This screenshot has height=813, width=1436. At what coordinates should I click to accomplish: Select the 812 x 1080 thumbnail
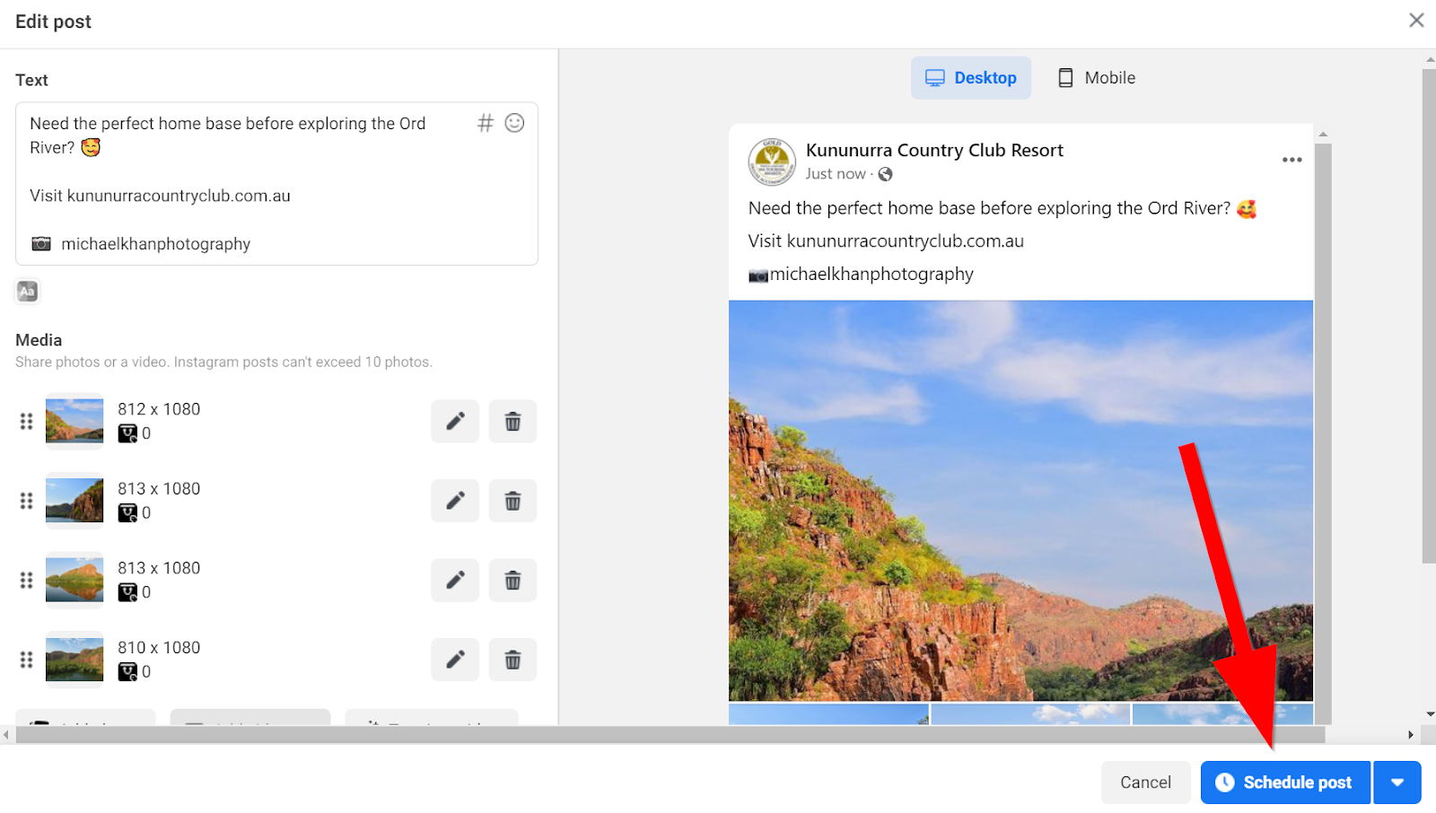[74, 421]
